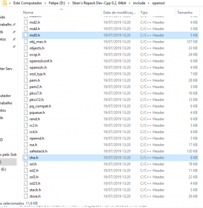Click C/C++ Header type for rsa.h

click(153, 145)
